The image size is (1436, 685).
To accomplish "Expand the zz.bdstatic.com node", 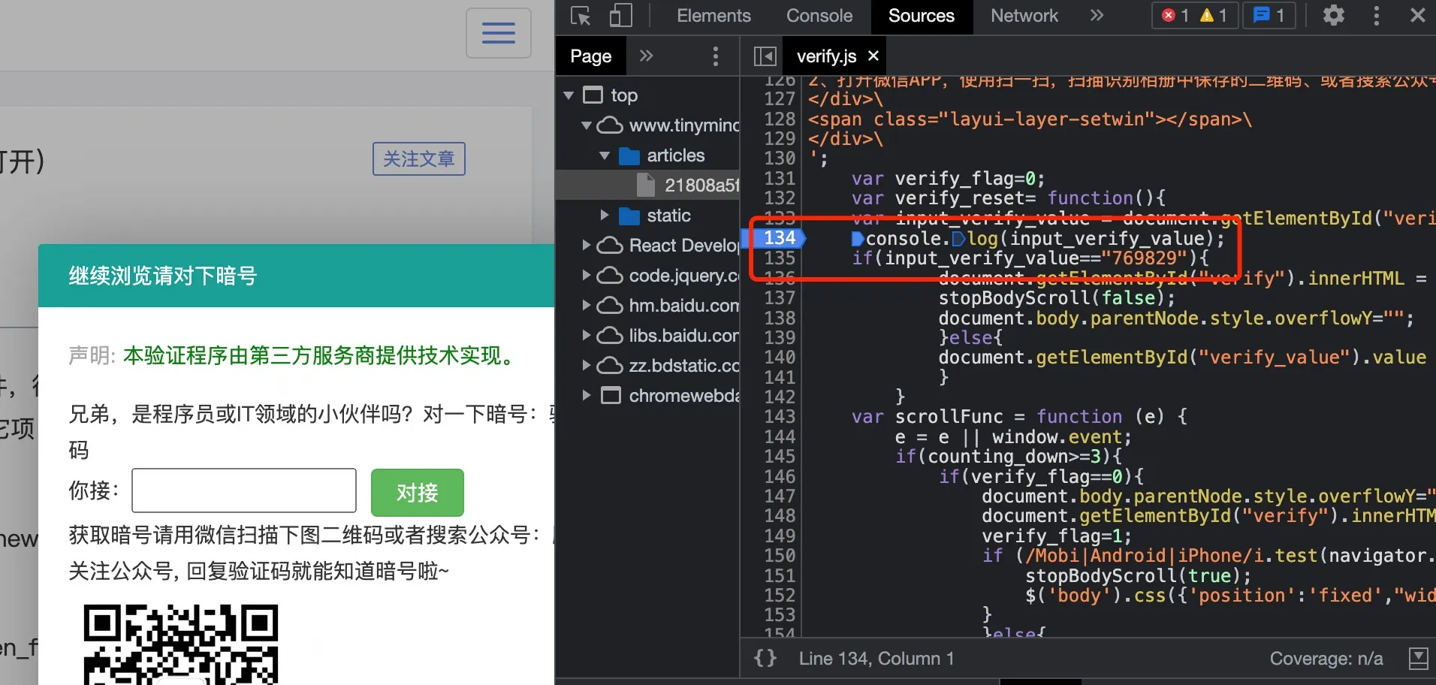I will [x=587, y=366].
